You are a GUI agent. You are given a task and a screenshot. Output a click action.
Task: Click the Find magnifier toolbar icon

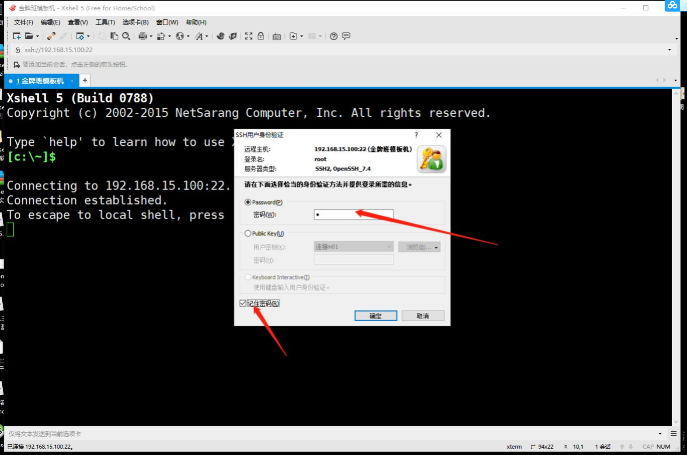click(x=126, y=36)
